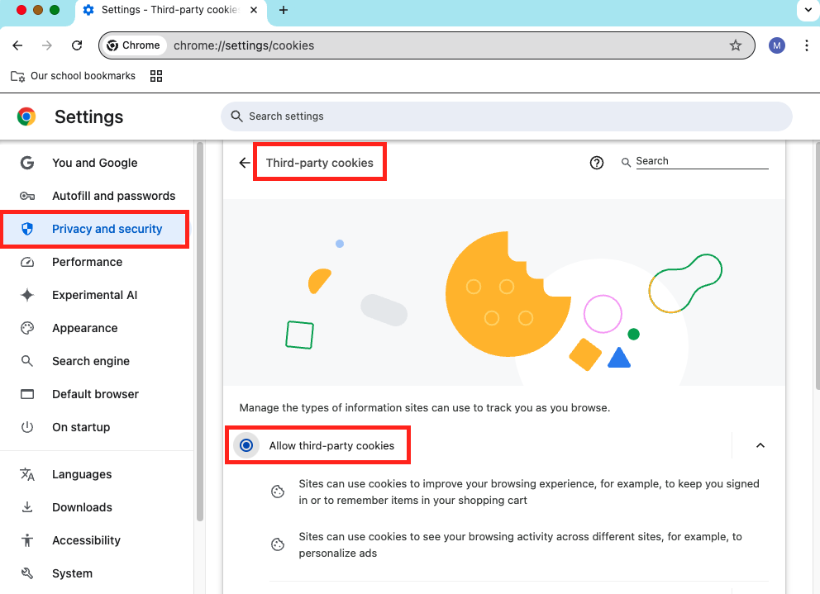Click the translate Languages icon
The image size is (820, 594).
tap(27, 474)
